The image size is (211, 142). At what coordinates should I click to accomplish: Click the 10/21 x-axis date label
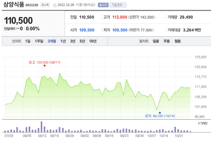(179, 136)
